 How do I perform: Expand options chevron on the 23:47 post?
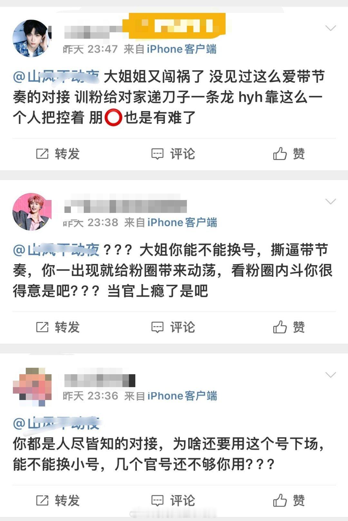click(x=331, y=28)
